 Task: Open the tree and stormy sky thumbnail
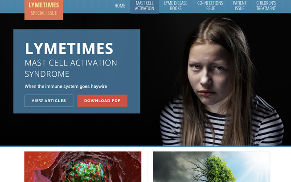tap(211, 166)
